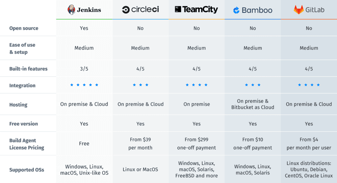Select the Ease of use & setup label
This screenshot has width=337, height=183.
click(x=22, y=48)
